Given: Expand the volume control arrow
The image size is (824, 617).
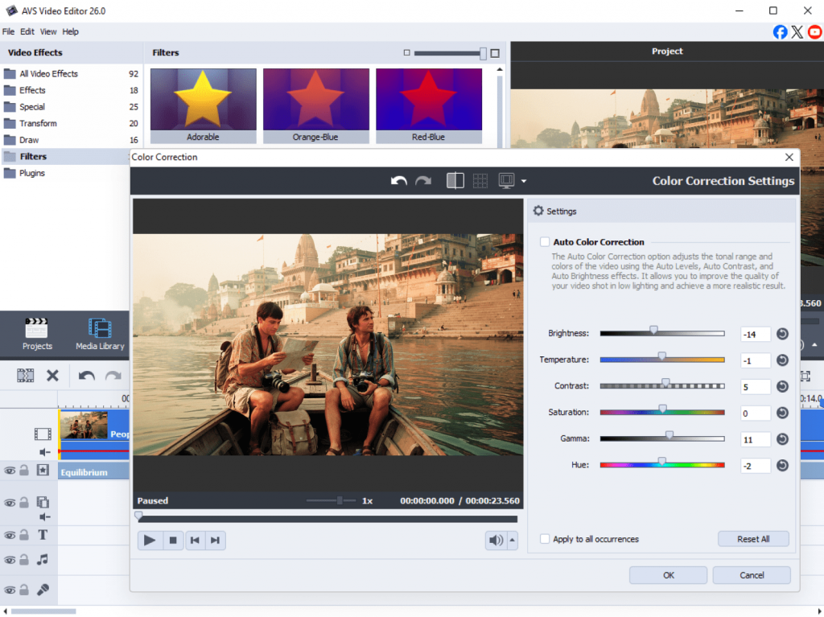Looking at the screenshot, I should 512,541.
